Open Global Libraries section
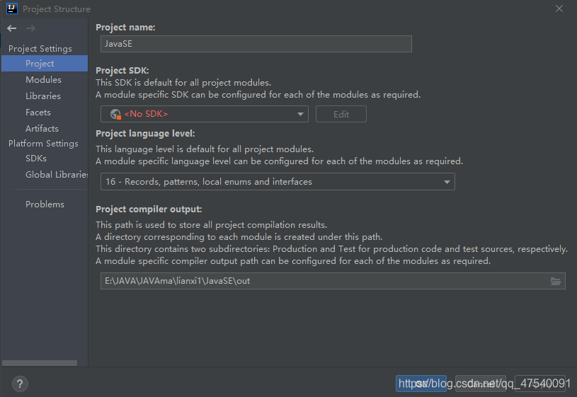The width and height of the screenshot is (577, 397). [x=57, y=174]
